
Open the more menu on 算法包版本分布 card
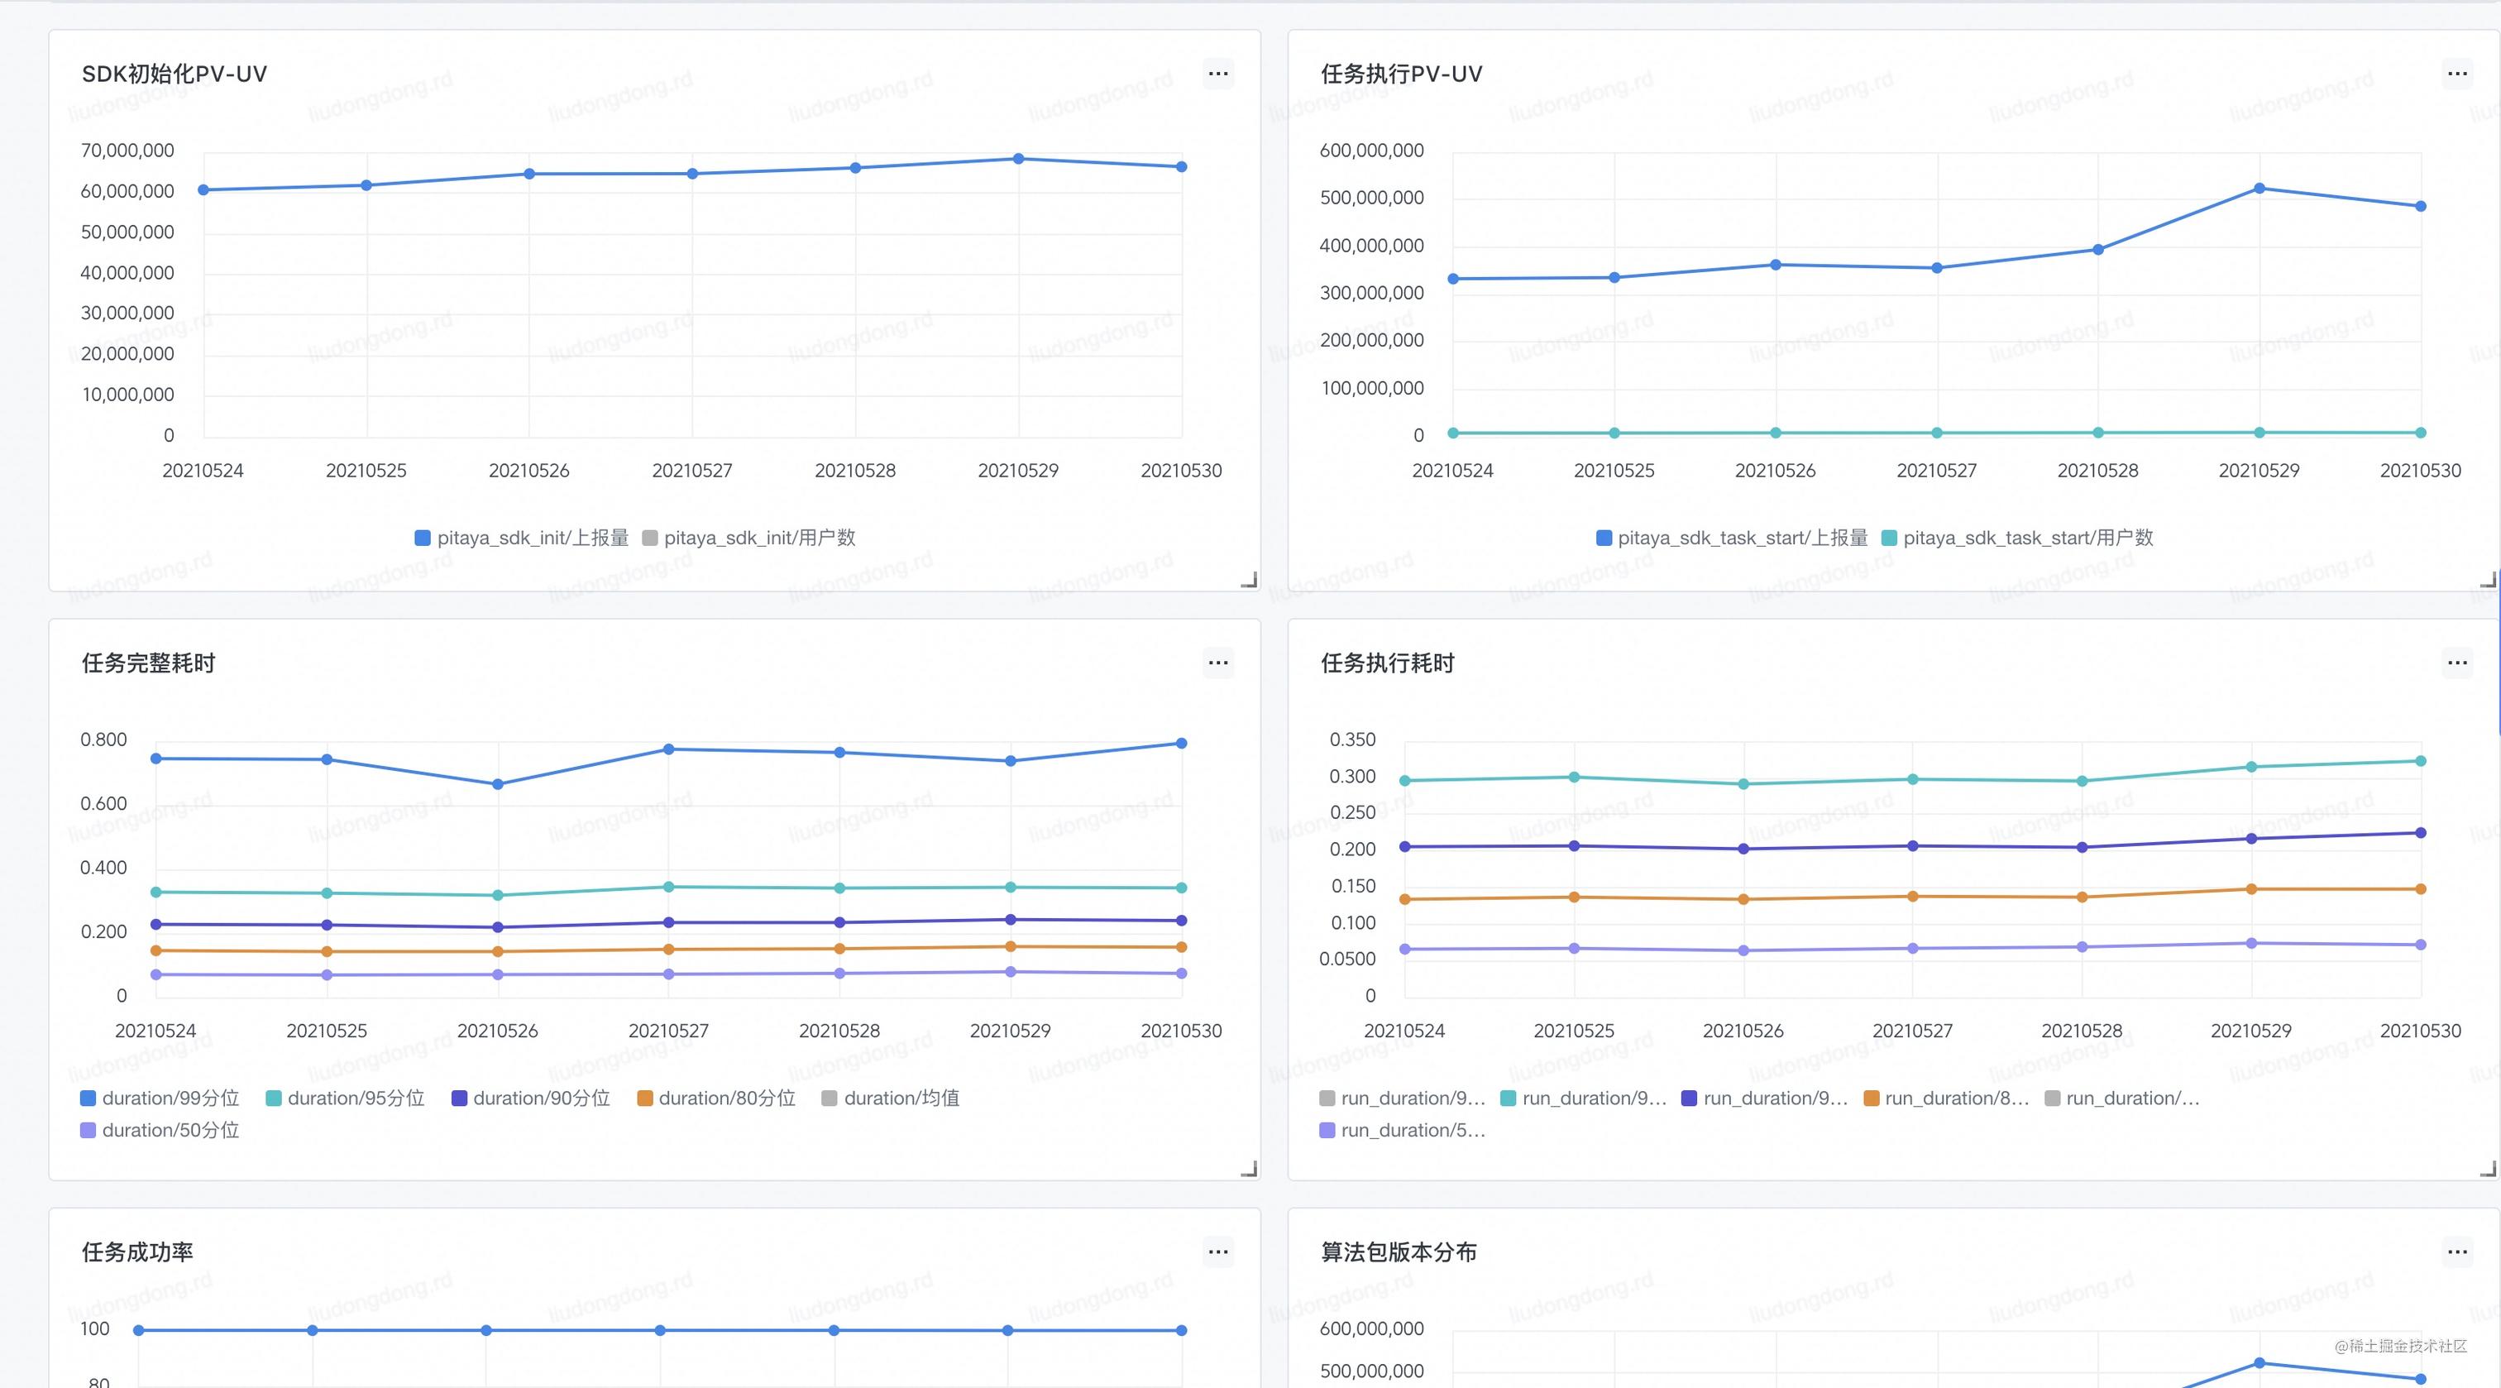click(2456, 1252)
